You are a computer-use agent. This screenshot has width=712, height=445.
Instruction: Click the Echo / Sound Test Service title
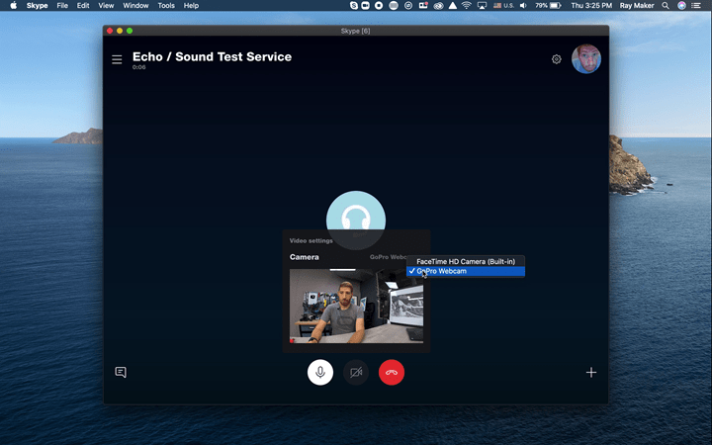212,56
